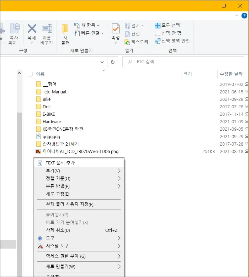
Task: Select 삭제 취소(U) undo delete entry
Action: (x=79, y=230)
